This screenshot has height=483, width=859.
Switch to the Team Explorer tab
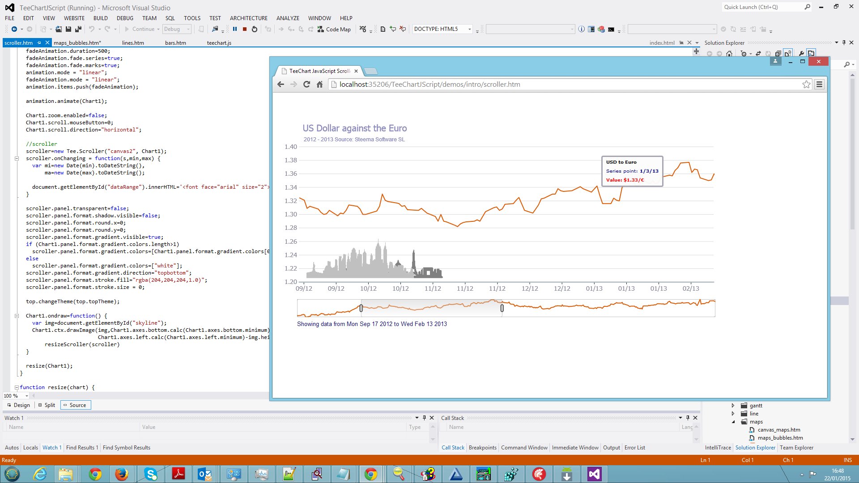(796, 448)
